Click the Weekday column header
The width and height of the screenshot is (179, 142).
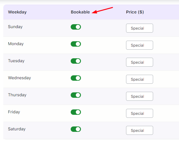pyautogui.click(x=17, y=12)
